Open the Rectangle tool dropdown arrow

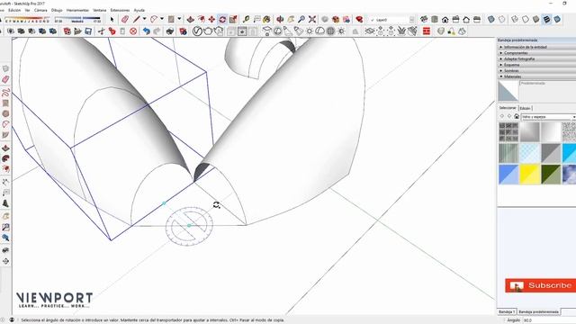click(x=179, y=19)
